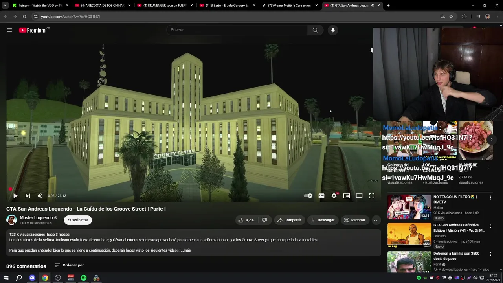Open the media controls toolbar icon

[478, 17]
